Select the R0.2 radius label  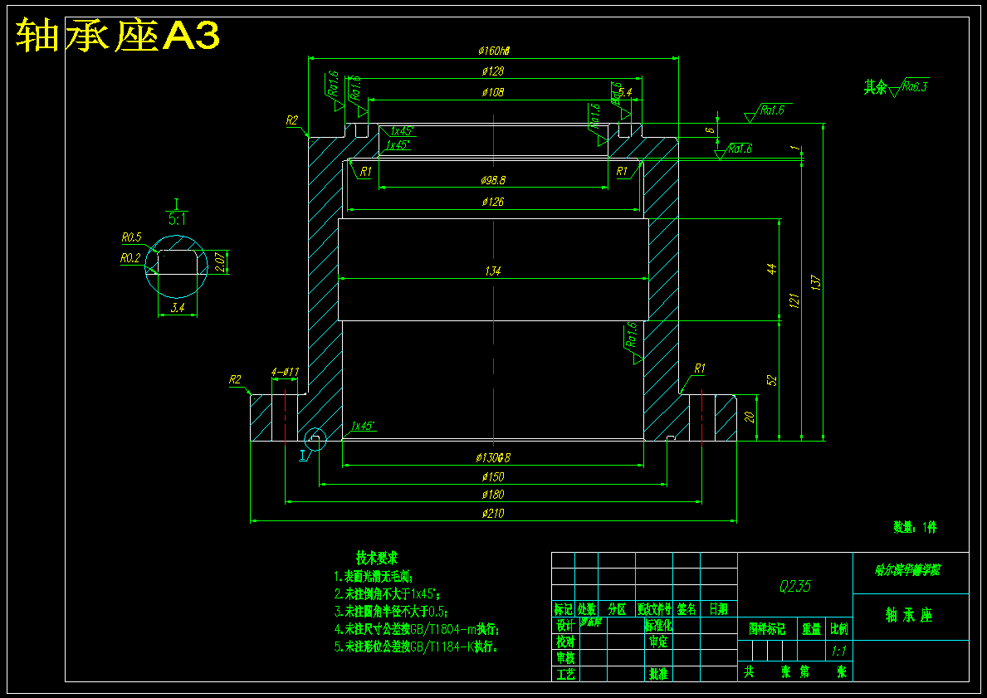(130, 258)
